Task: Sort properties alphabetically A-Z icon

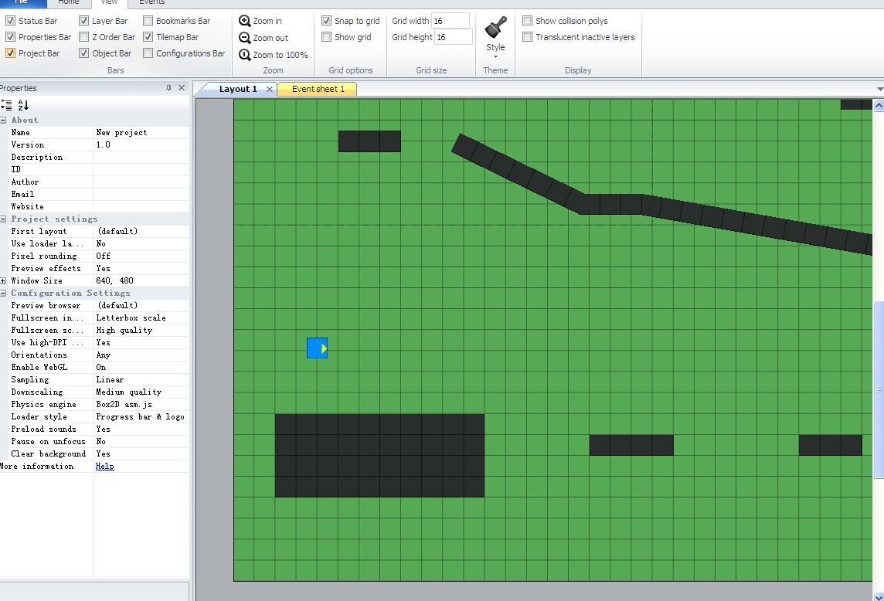Action: click(23, 105)
